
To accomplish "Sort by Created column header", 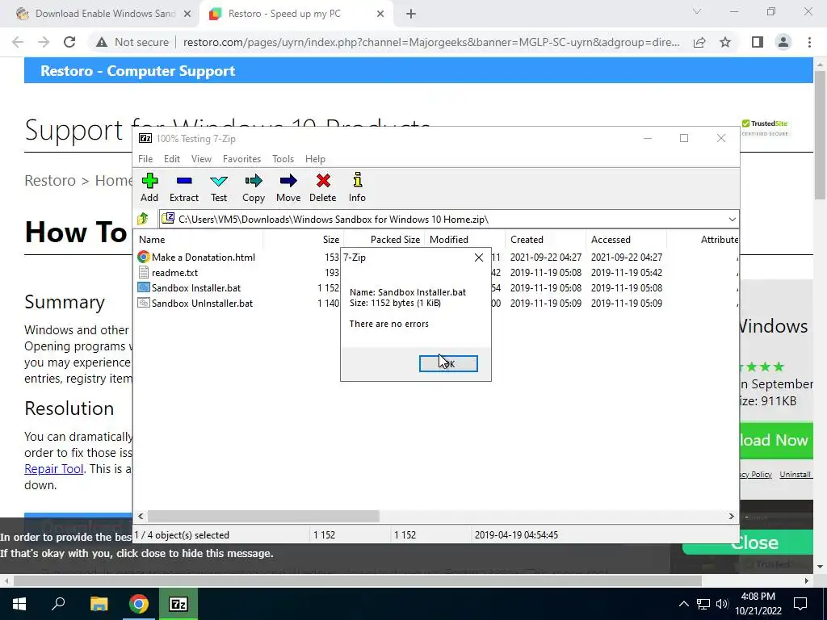I will 545,239.
